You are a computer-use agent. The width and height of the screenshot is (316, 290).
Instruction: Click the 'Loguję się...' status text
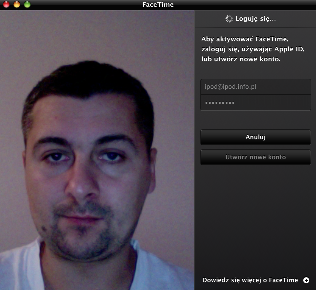pos(255,19)
